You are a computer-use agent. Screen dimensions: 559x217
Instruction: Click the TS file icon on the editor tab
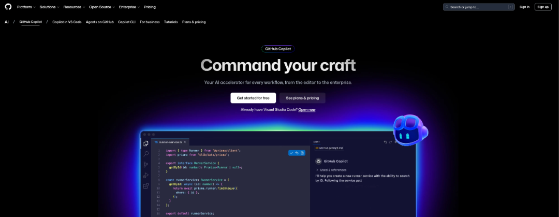156,142
